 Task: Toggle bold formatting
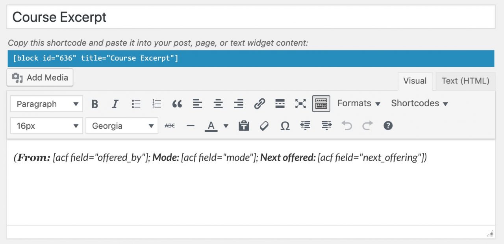[x=94, y=104]
